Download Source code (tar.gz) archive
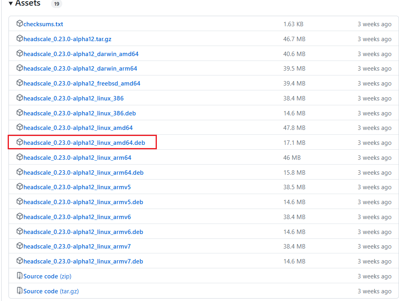The image size is (399, 301). point(51,291)
